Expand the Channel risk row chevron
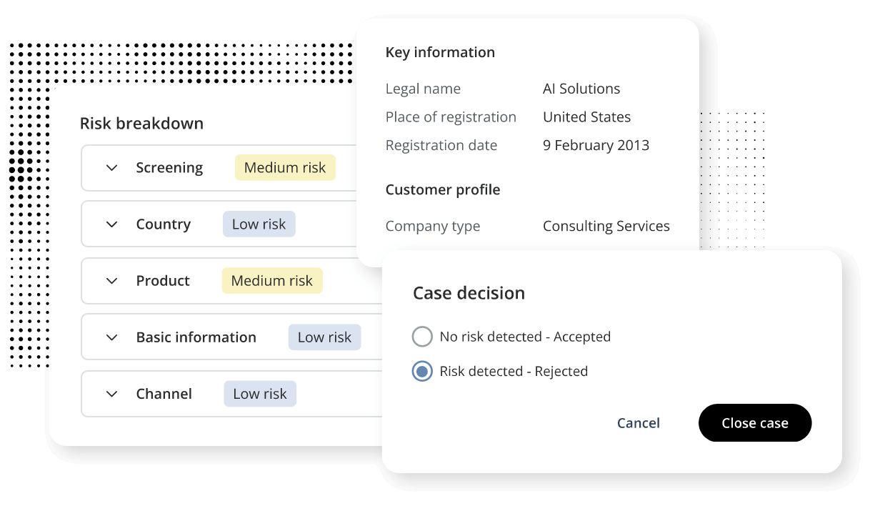The height and width of the screenshot is (506, 875). [x=111, y=394]
